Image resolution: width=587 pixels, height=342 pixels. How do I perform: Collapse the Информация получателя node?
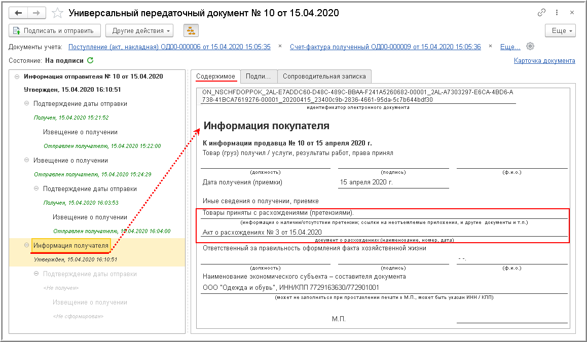[26, 245]
